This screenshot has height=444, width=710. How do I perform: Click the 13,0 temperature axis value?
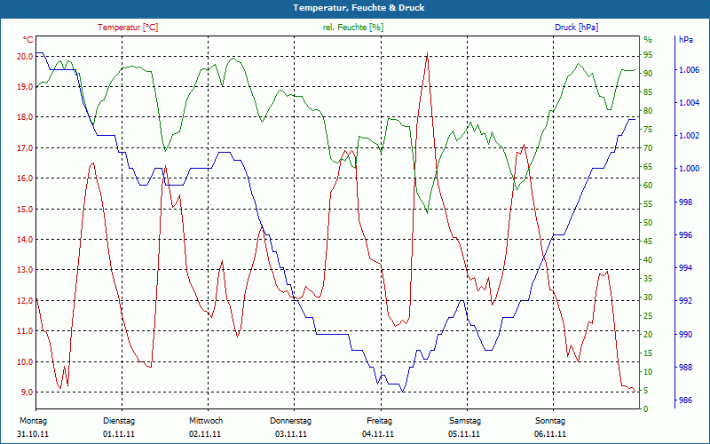26,270
